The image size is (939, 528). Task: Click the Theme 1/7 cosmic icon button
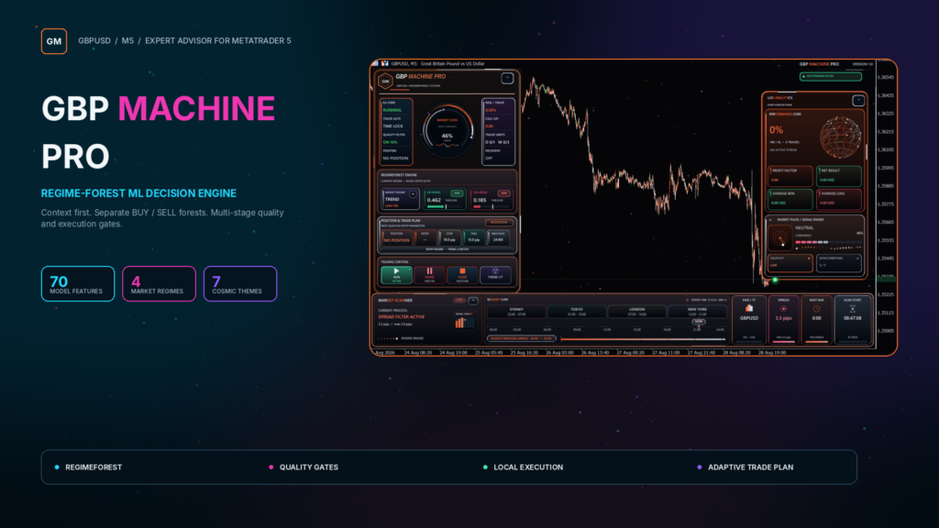(x=495, y=275)
